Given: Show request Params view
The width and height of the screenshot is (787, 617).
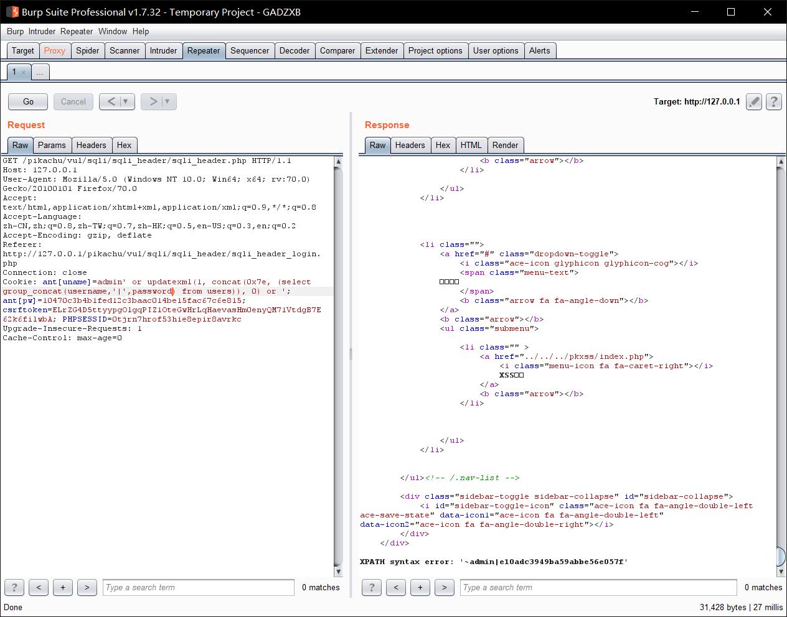Looking at the screenshot, I should point(52,145).
